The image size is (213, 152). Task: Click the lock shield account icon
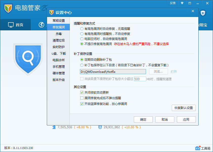click(203, 13)
